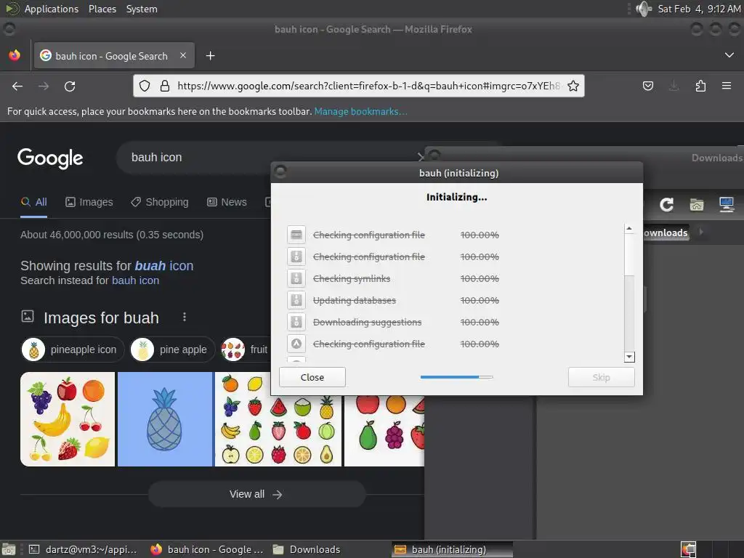Screen dimensions: 744x558
Task: Reload the page in Firefox
Action: coord(70,86)
